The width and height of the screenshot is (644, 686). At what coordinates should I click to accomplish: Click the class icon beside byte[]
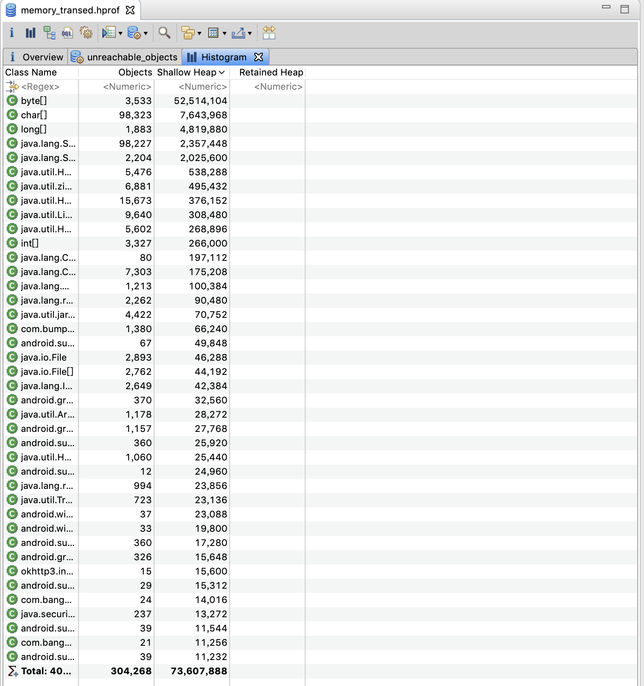point(12,101)
